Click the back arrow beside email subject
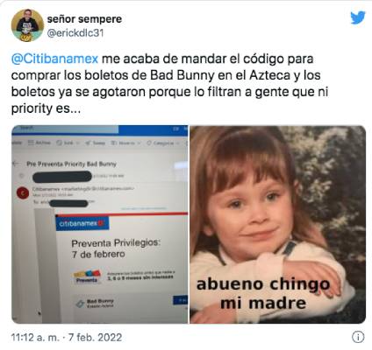 (16, 164)
